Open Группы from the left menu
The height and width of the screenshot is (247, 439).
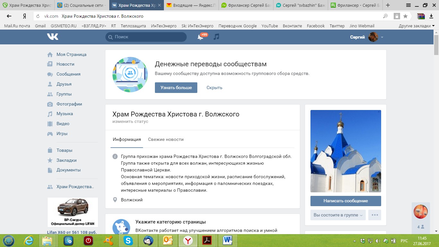(x=64, y=94)
